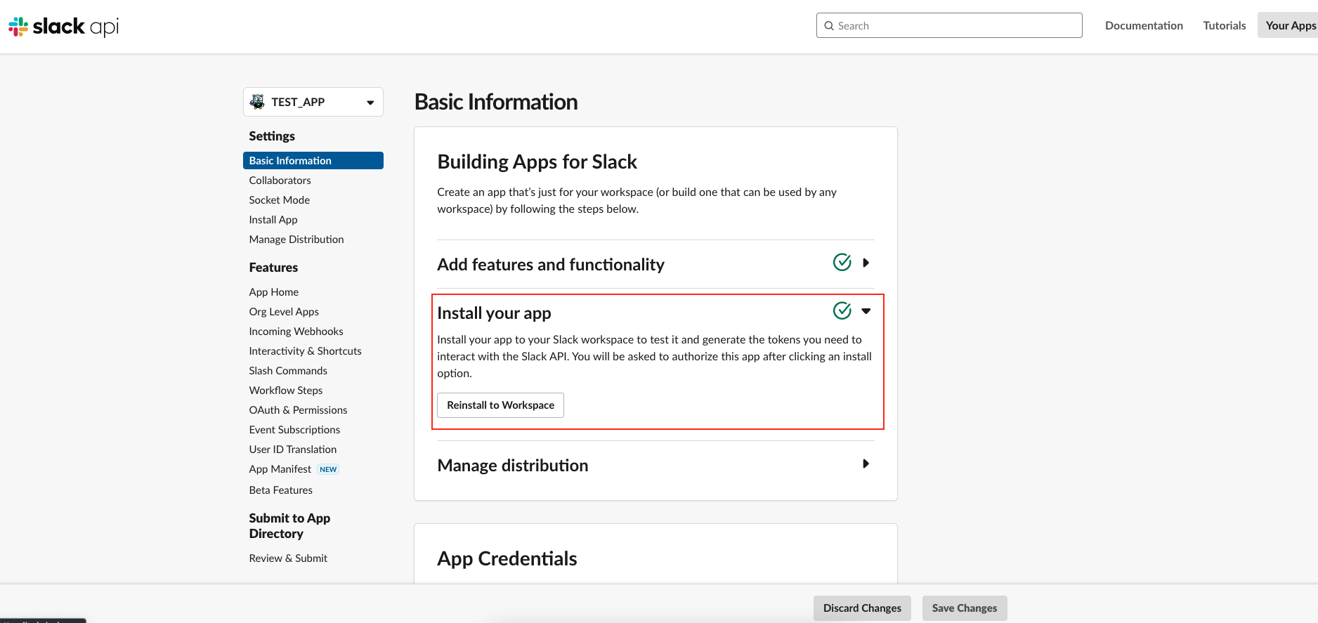Open the TEST_APP app selector dropdown
Screen dimensions: 1318x623
click(x=313, y=102)
